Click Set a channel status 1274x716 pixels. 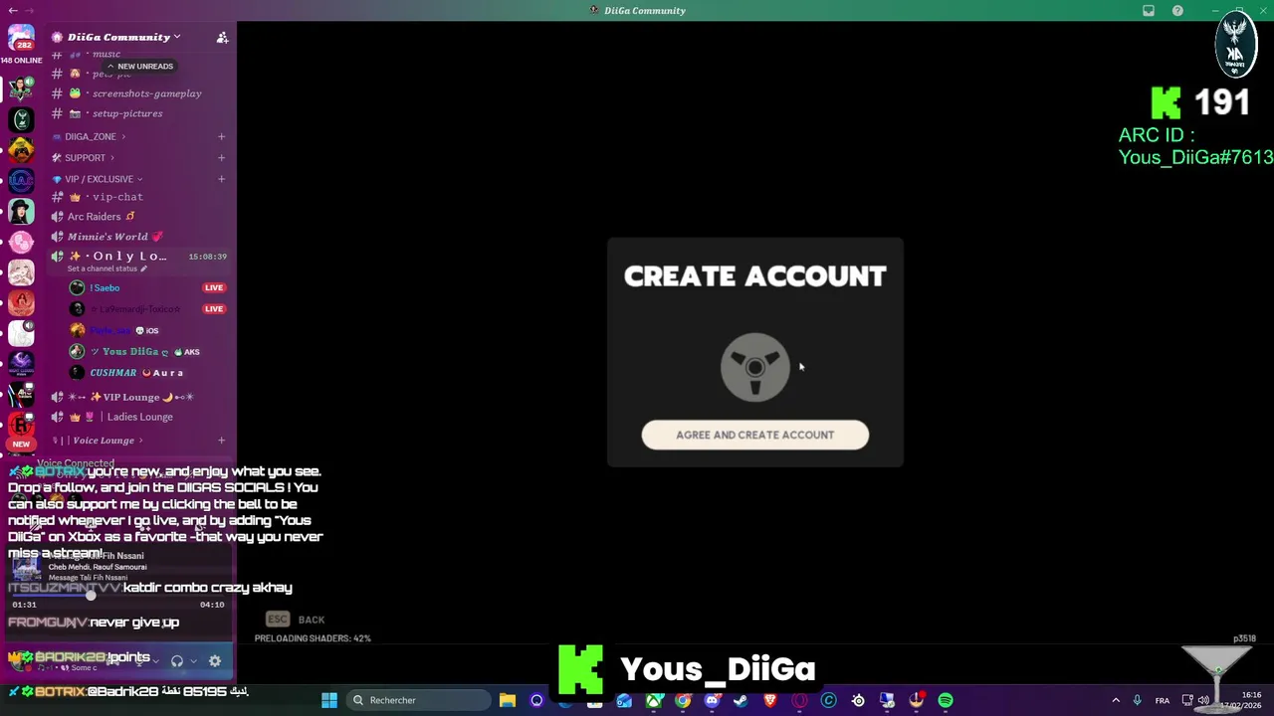(106, 268)
